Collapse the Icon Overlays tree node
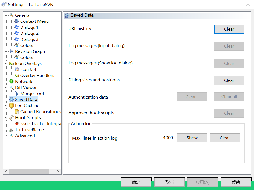This screenshot has width=254, height=190. 6,64
